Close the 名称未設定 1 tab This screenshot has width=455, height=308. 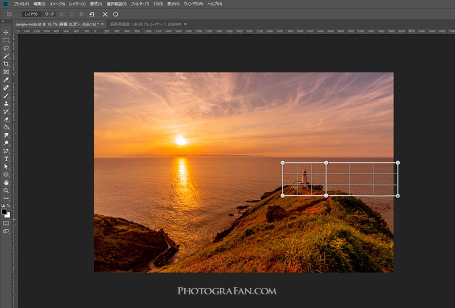click(185, 24)
